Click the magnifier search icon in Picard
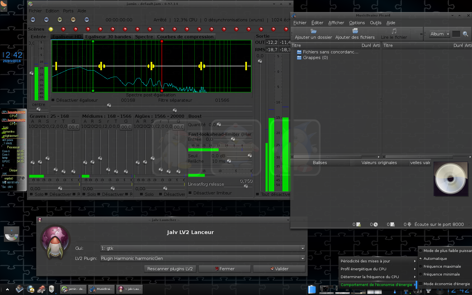 (x=465, y=34)
